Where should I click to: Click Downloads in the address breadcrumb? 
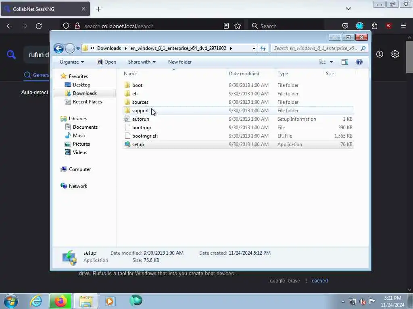(109, 48)
